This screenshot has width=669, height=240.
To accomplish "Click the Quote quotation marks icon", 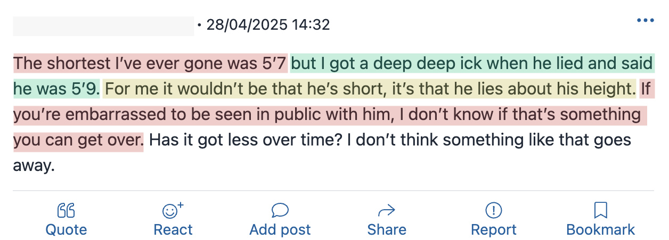I will (x=66, y=211).
